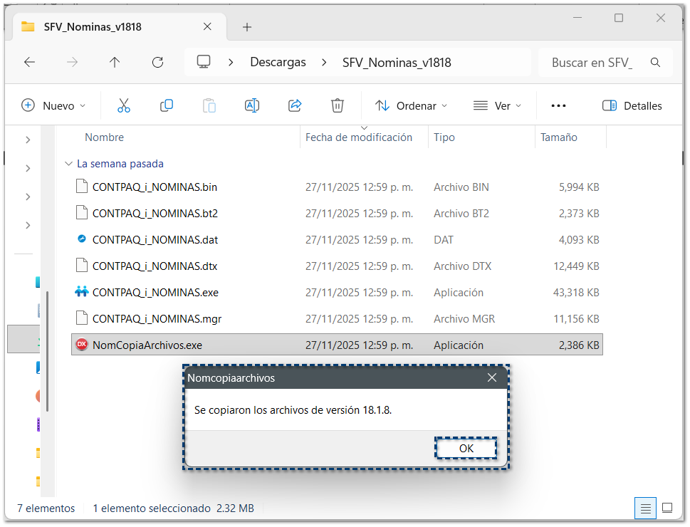The width and height of the screenshot is (690, 527).
Task: Click the search magnifier icon
Action: [655, 63]
